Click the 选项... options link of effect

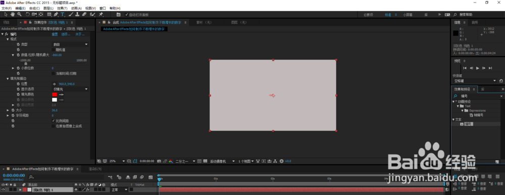[66, 34]
